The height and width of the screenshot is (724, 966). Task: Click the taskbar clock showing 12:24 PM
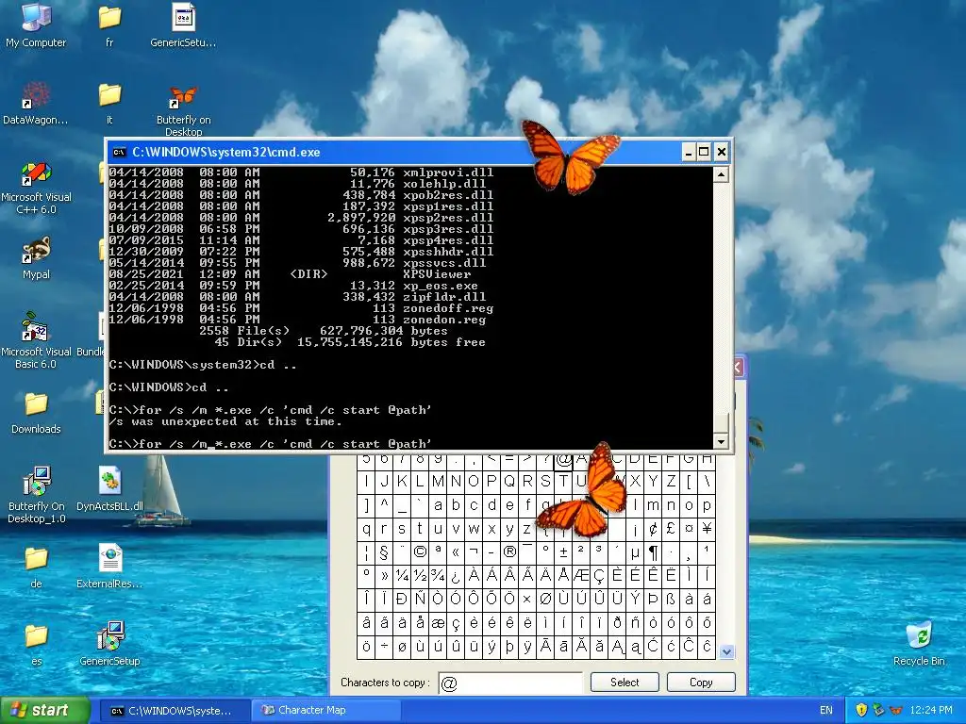[x=930, y=710]
